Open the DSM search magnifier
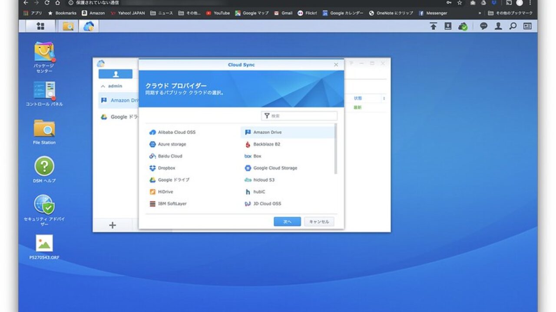This screenshot has width=556, height=312. point(513,26)
